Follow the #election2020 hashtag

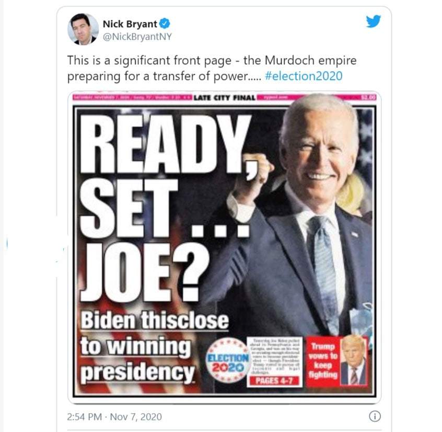[304, 76]
